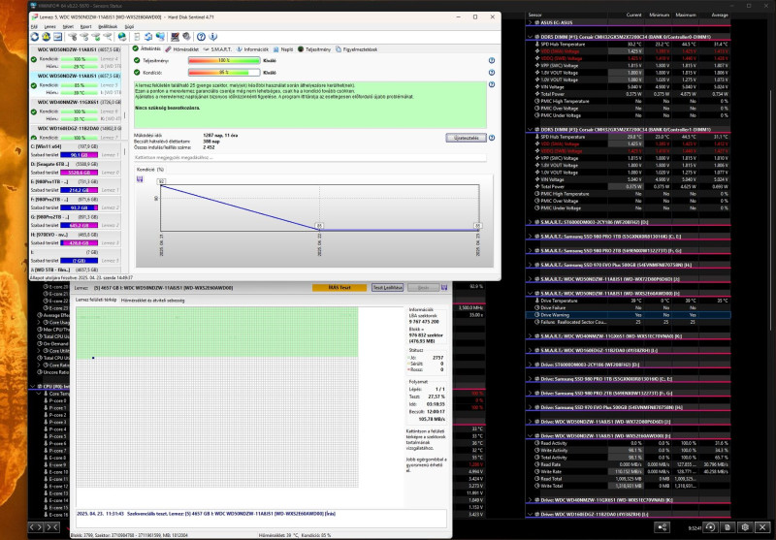Click the network share icon in HWiNFO toolbar

[x=663, y=527]
